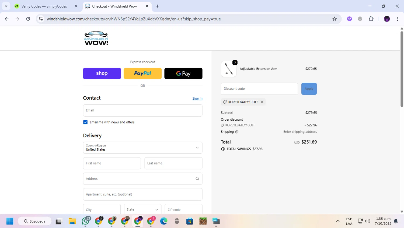The image size is (404, 228).
Task: Click the Discount code input
Action: (x=259, y=89)
